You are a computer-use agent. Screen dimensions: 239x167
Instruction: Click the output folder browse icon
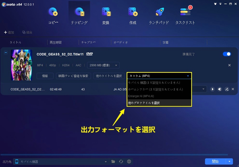[x=113, y=162]
